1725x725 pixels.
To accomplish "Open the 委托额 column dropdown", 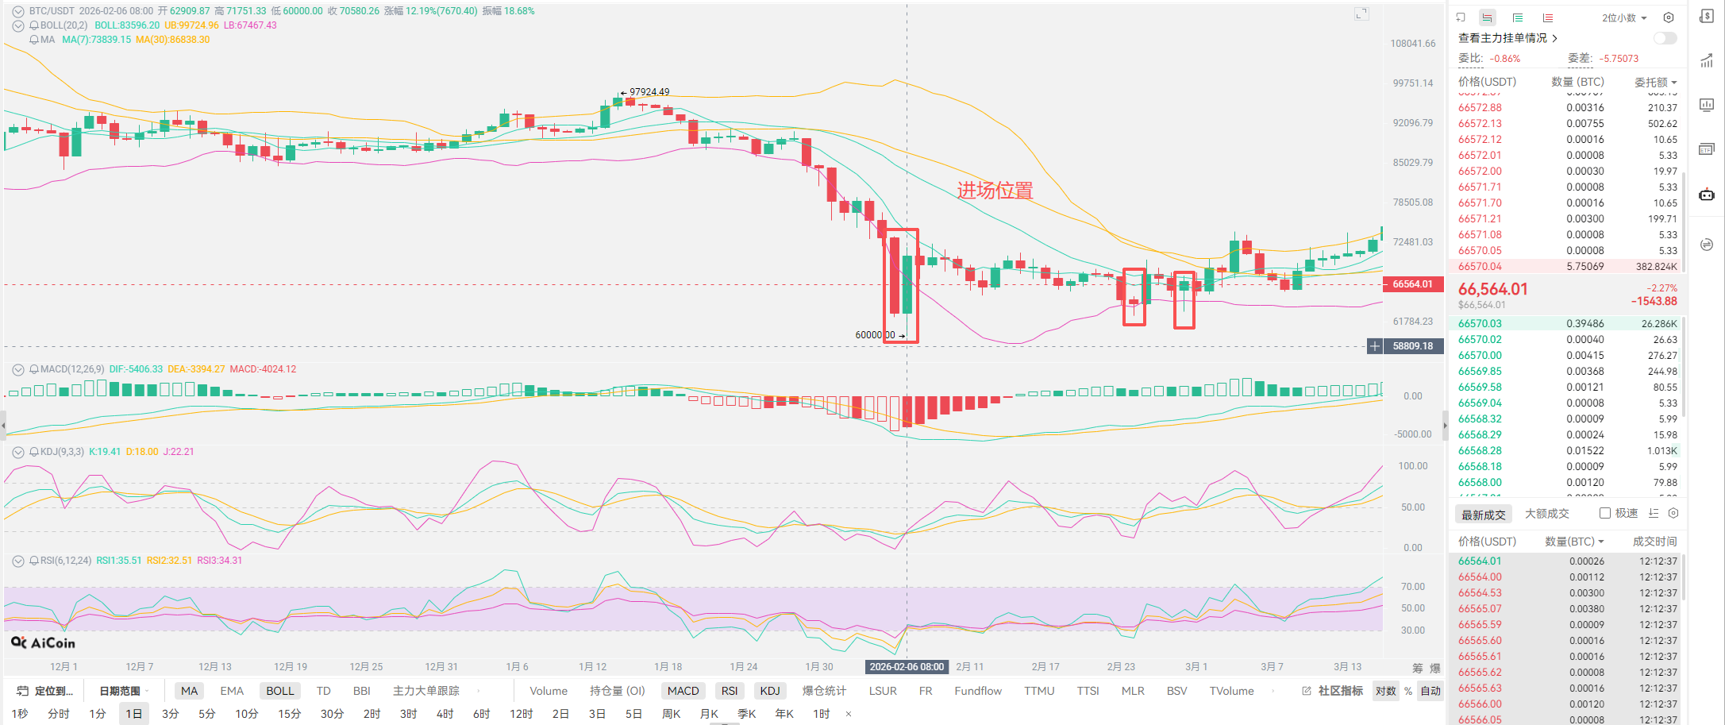I will (1655, 83).
